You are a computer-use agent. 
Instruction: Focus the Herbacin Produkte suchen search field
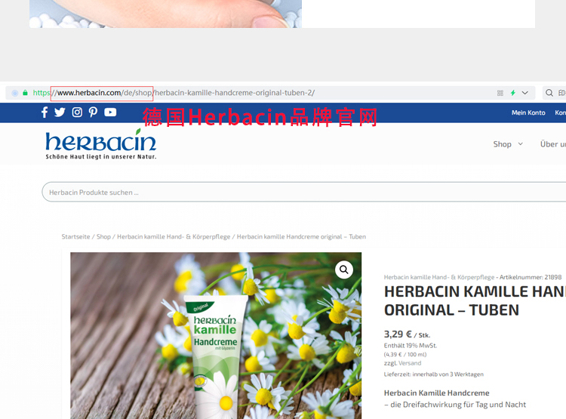(x=302, y=193)
